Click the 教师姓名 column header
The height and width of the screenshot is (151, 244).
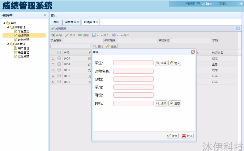(x=224, y=53)
